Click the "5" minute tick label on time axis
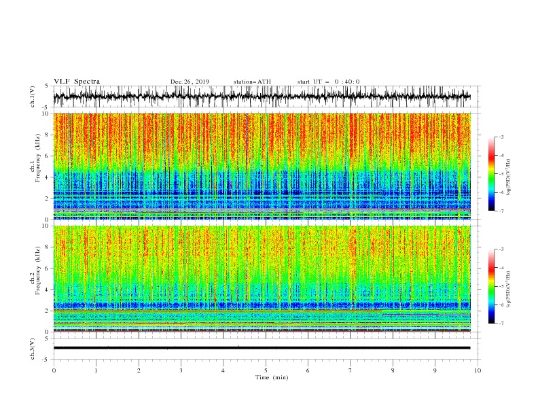Viewport: 538px width, 416px height. pos(266,370)
